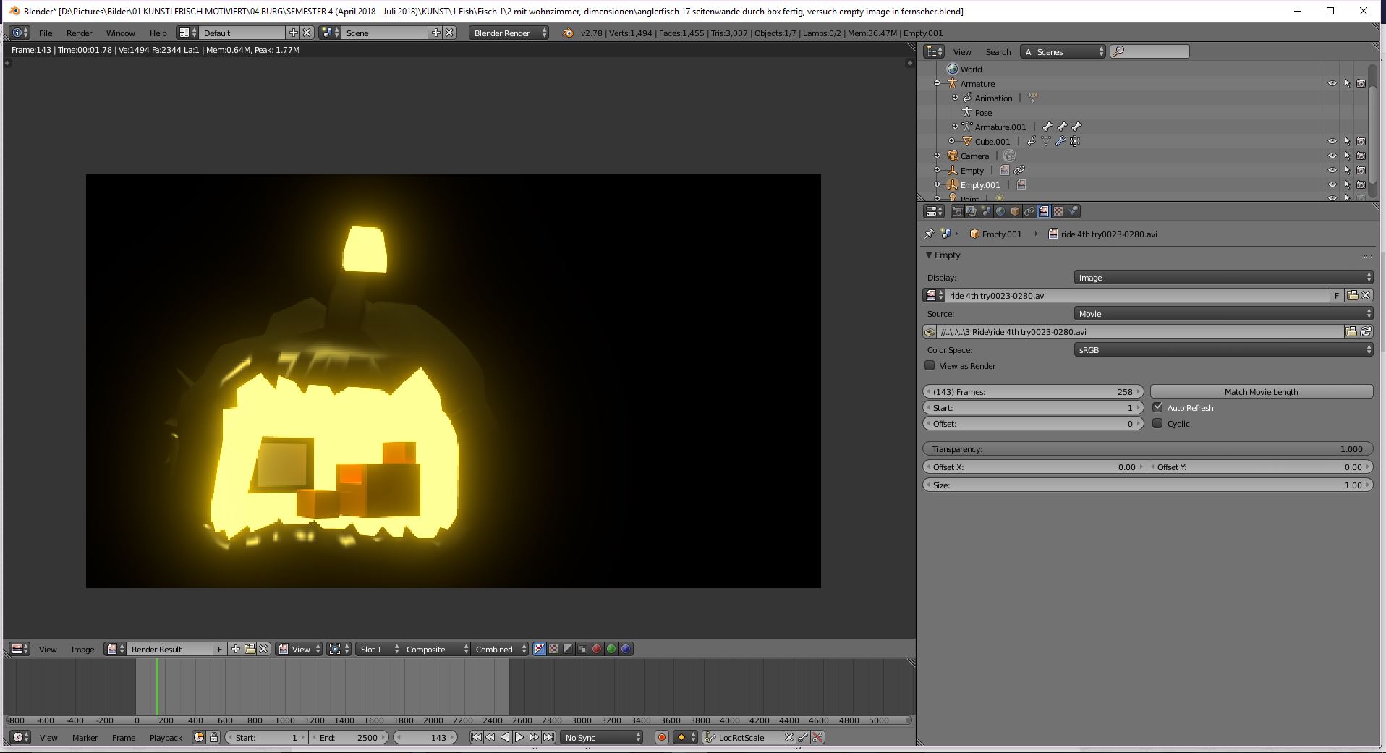Show blue channel in image editor
Image resolution: width=1386 pixels, height=753 pixels.
(x=626, y=649)
